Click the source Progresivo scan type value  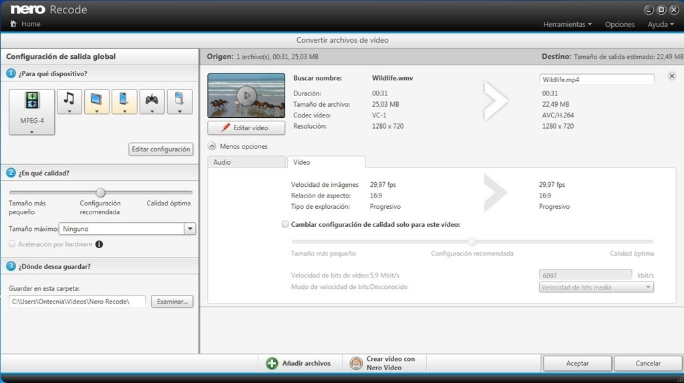(385, 207)
